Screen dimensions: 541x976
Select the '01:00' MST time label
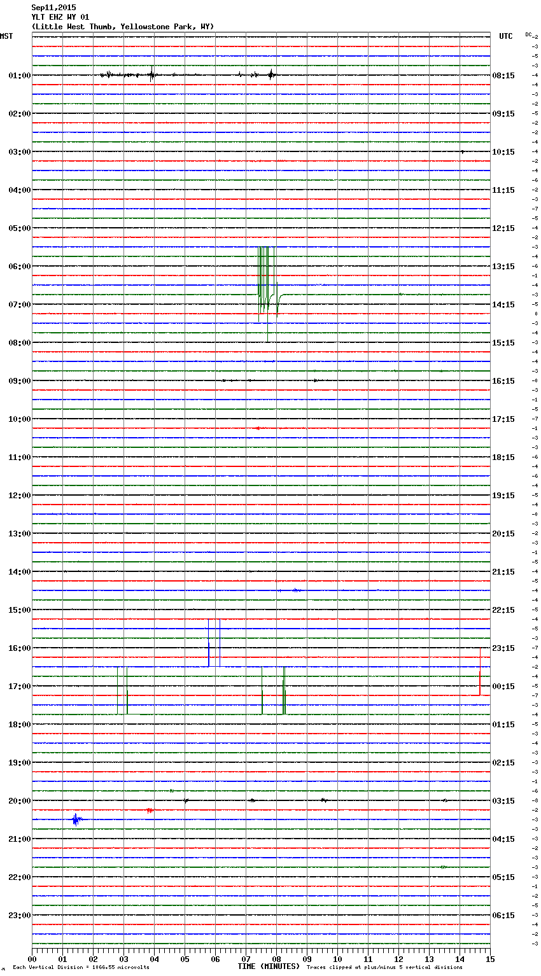(x=20, y=76)
